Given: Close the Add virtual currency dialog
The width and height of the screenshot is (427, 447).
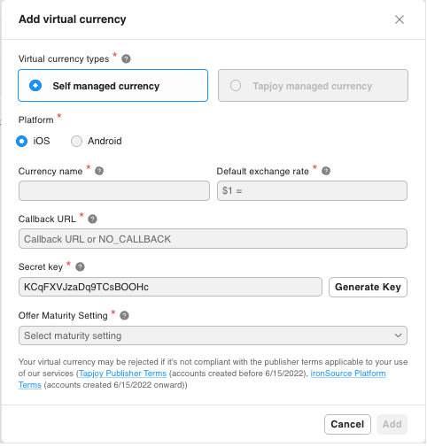Looking at the screenshot, I should (400, 19).
